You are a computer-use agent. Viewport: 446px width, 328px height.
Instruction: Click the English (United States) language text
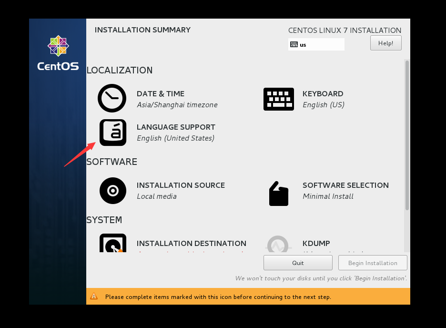tap(175, 138)
